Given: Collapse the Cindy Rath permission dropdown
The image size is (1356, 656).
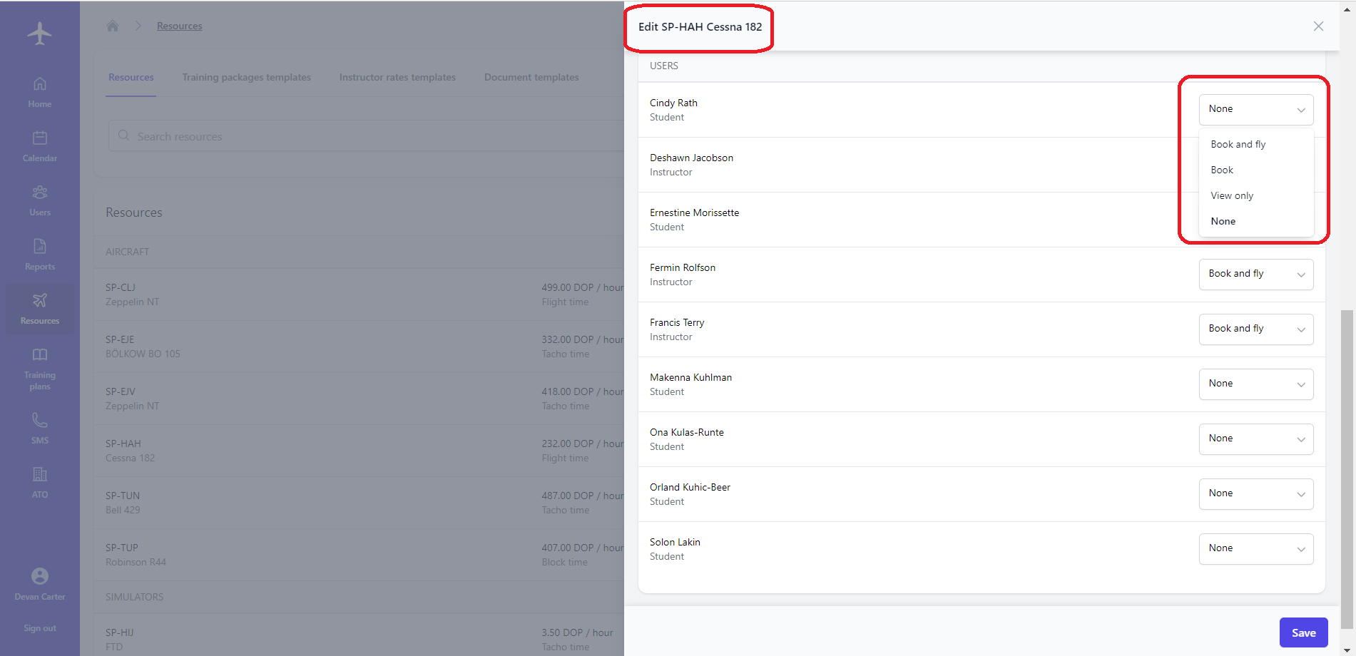Looking at the screenshot, I should (1255, 109).
